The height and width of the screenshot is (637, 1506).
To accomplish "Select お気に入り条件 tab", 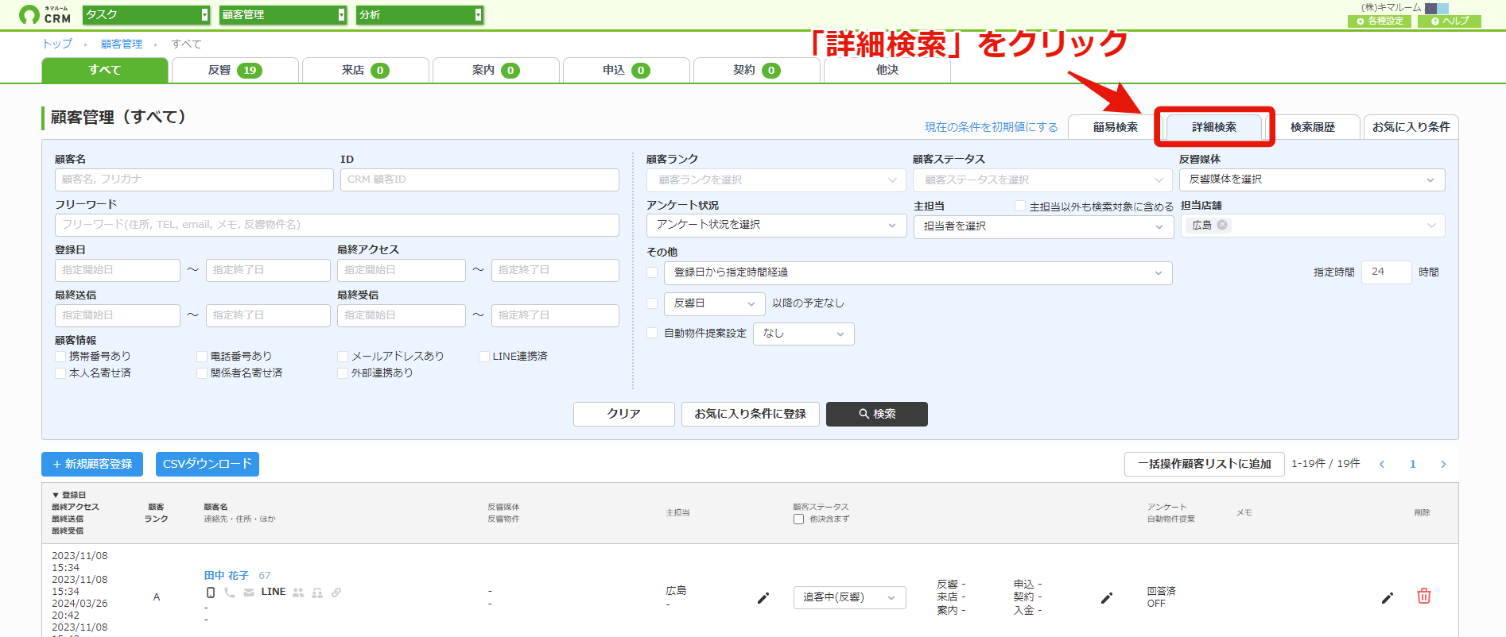I will coord(1411,127).
